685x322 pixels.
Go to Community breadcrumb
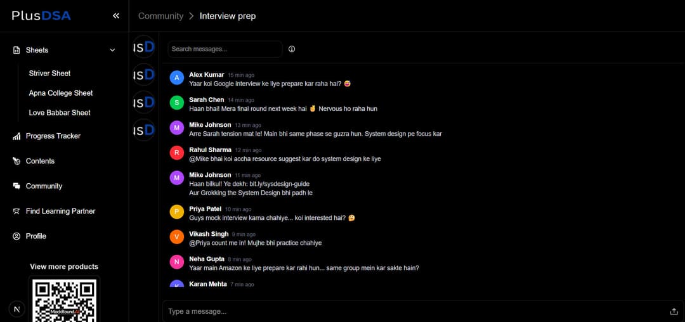click(160, 16)
